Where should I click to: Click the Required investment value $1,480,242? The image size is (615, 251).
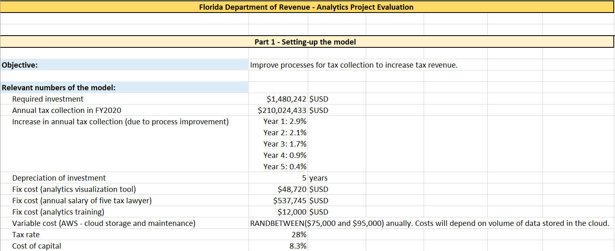tap(286, 99)
